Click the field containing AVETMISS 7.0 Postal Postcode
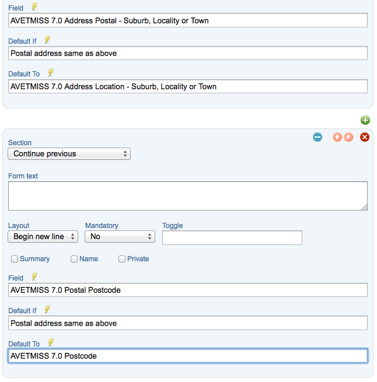 point(188,290)
